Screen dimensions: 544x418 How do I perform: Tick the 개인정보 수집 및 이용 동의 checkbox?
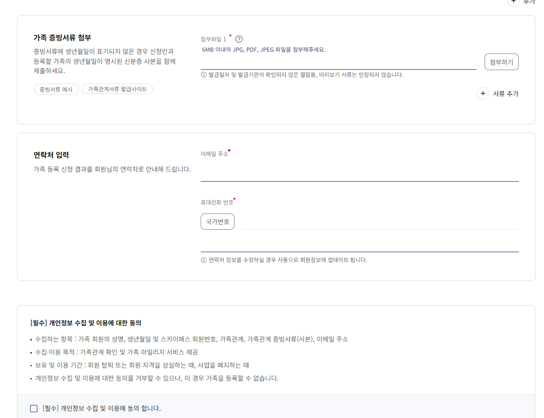point(34,409)
